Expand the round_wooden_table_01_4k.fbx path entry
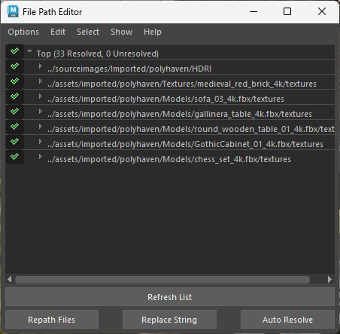340x334 pixels. coord(40,127)
